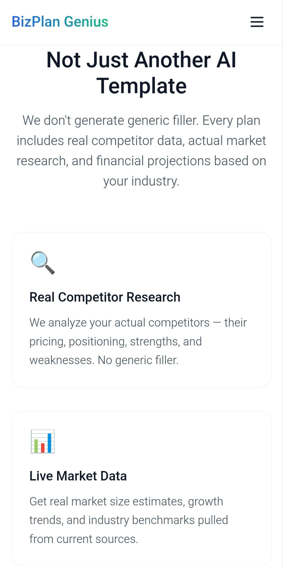Tap the intro paragraph about generic filler

(x=141, y=150)
